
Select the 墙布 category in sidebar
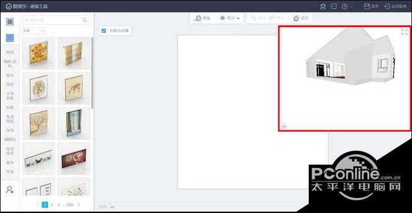point(10,75)
